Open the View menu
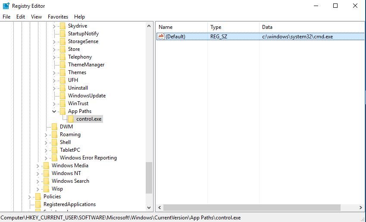This screenshot has height=222, width=366. click(x=36, y=17)
